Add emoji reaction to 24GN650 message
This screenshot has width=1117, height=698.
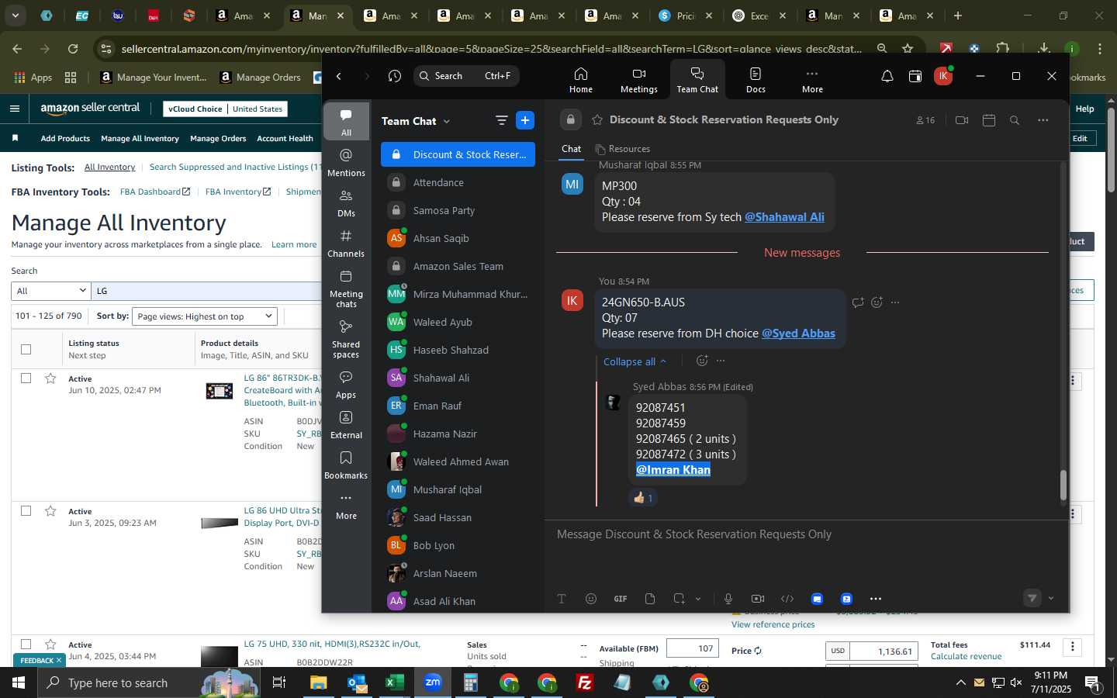877,302
